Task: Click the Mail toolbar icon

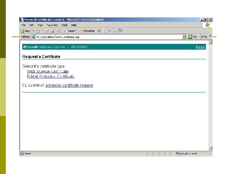Action: pos(107,31)
